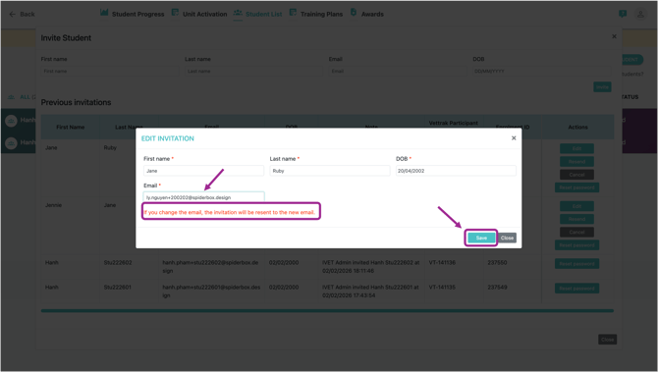Click Resend button in Jennie Jane row

[576, 219]
